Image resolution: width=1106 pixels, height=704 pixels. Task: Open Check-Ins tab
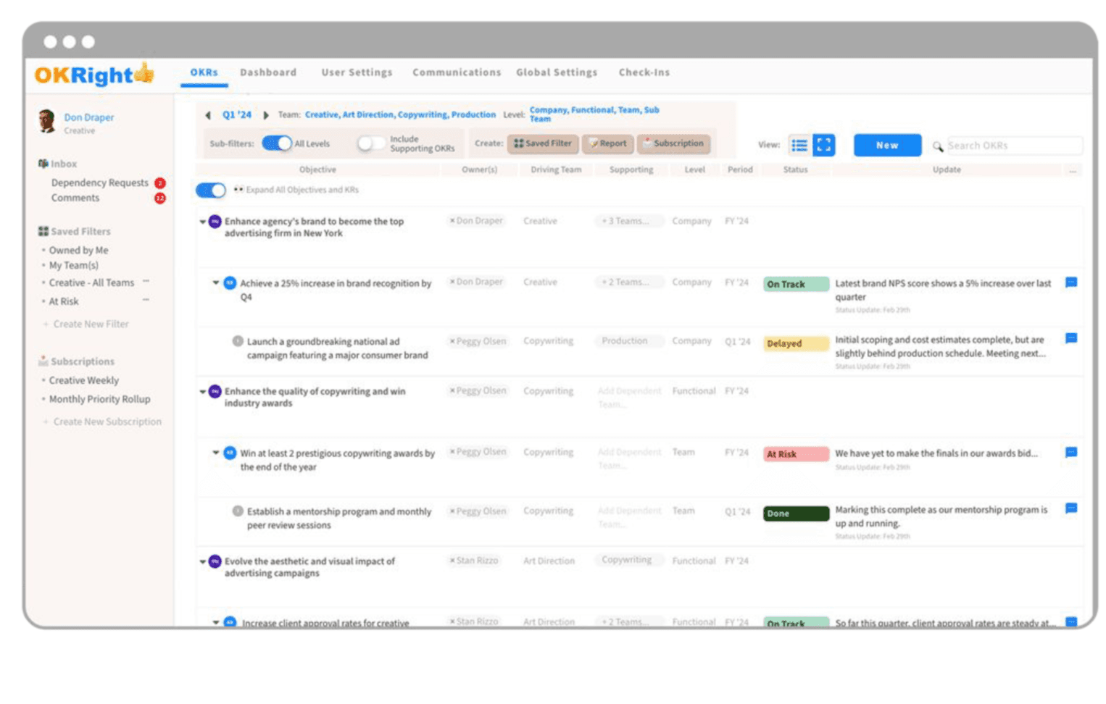point(644,72)
